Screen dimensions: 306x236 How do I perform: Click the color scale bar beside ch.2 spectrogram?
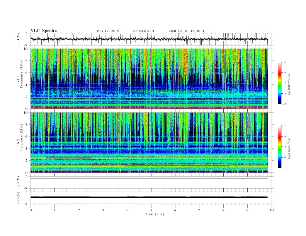279,147
